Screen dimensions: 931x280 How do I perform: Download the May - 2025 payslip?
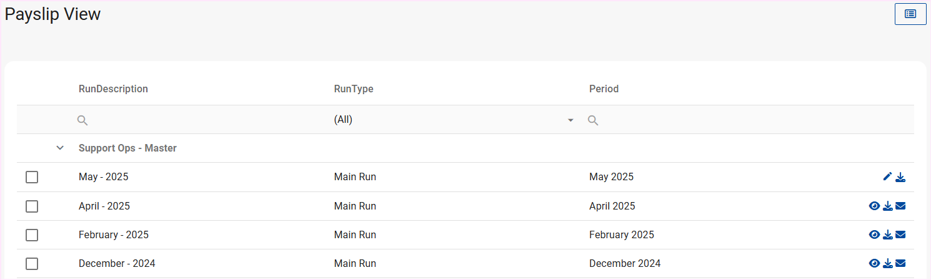tap(900, 177)
